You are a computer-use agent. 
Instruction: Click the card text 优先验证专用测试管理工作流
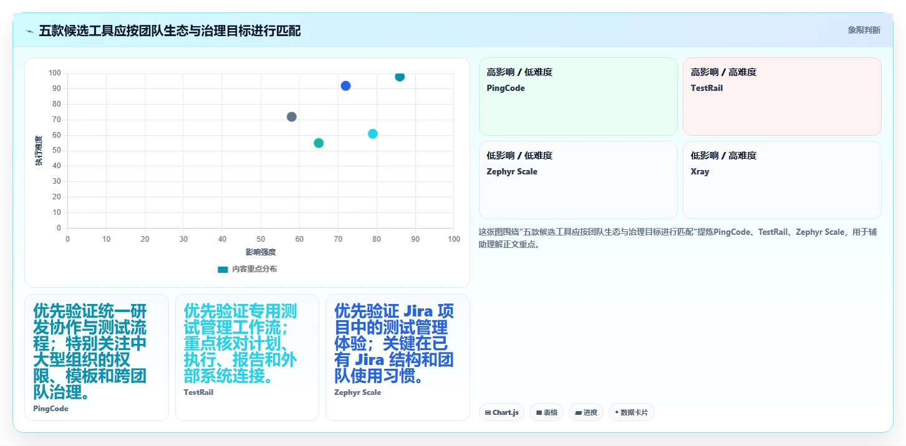[x=240, y=343]
